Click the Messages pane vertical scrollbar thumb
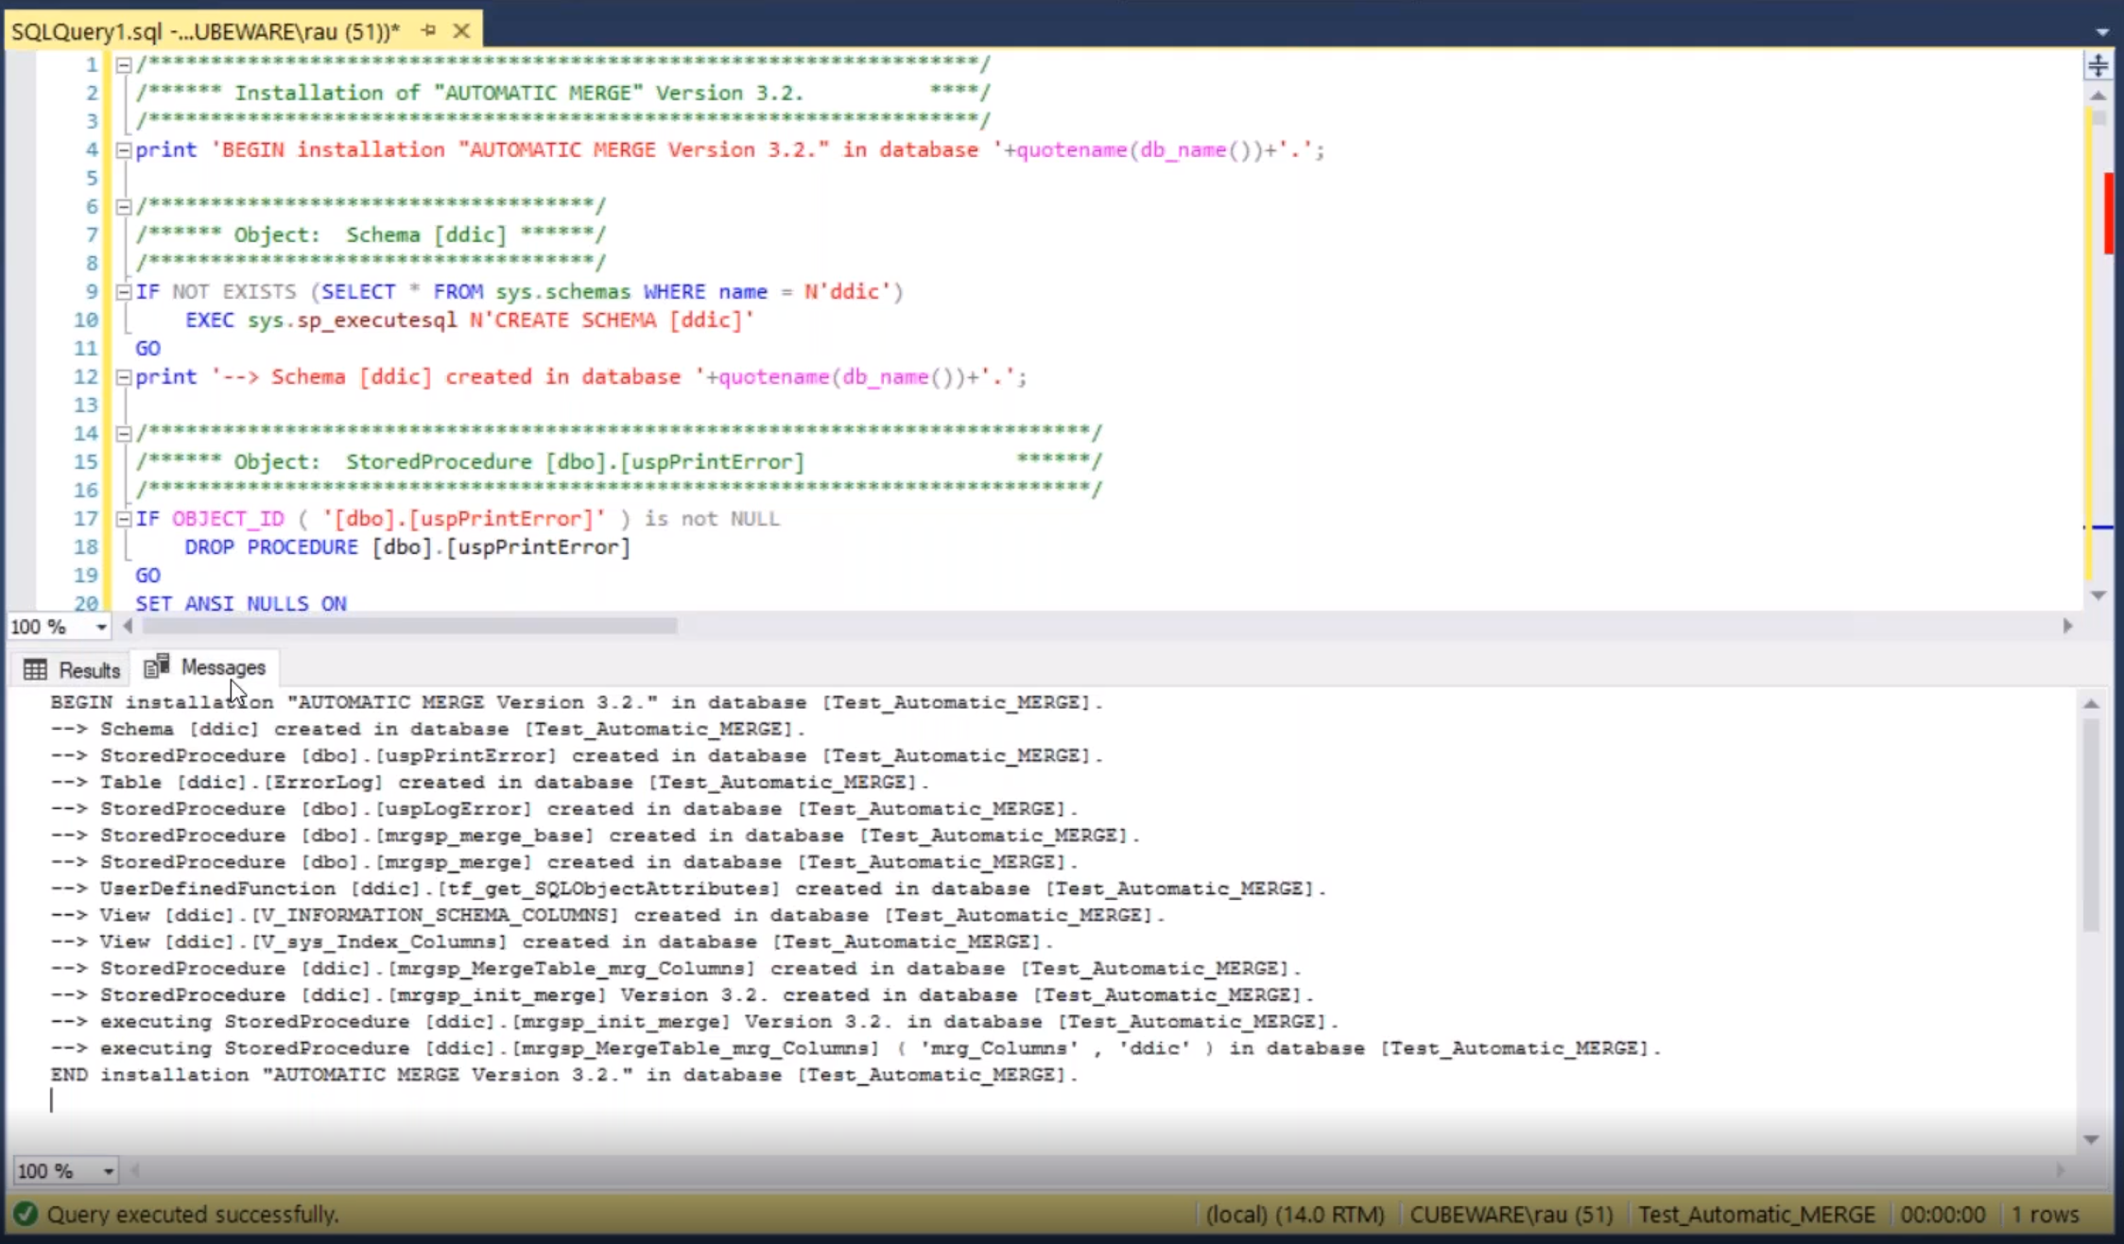Screen dimensions: 2124x1244 click(2091, 824)
